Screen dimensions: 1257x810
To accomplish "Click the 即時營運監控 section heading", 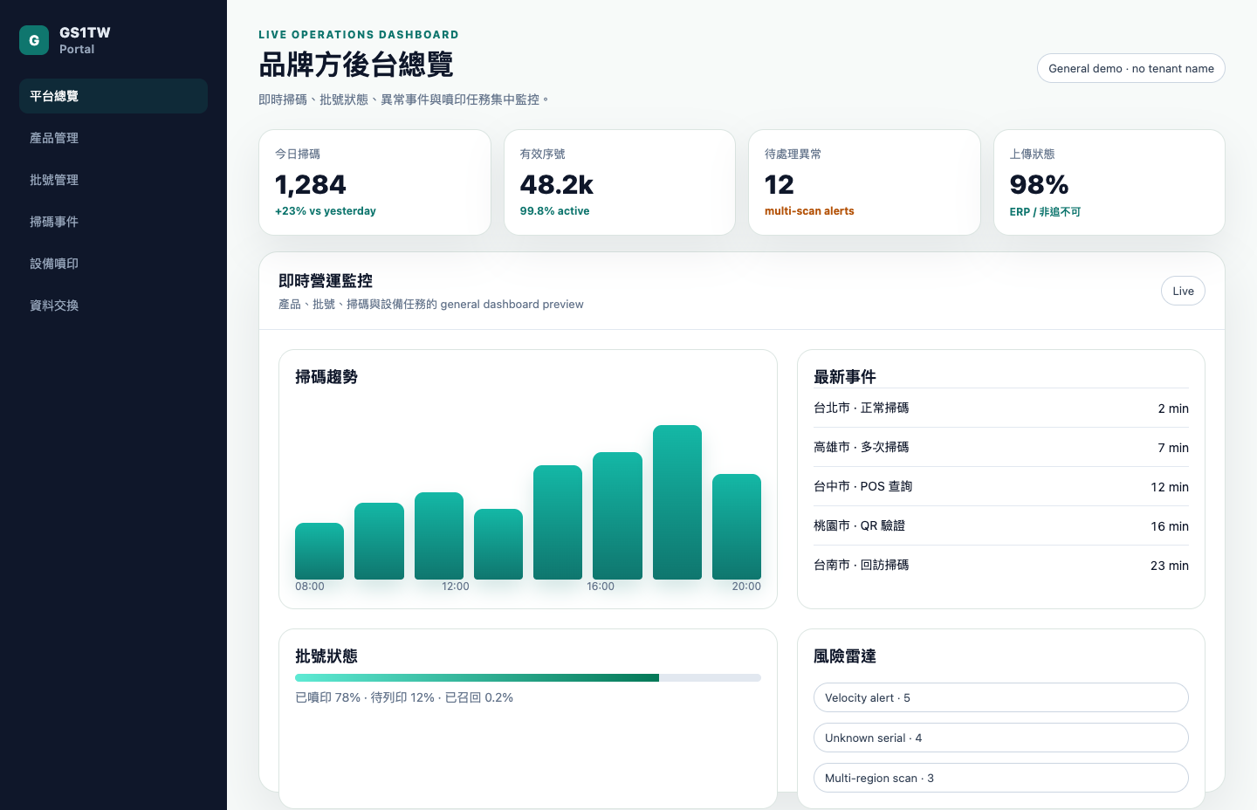I will click(326, 281).
